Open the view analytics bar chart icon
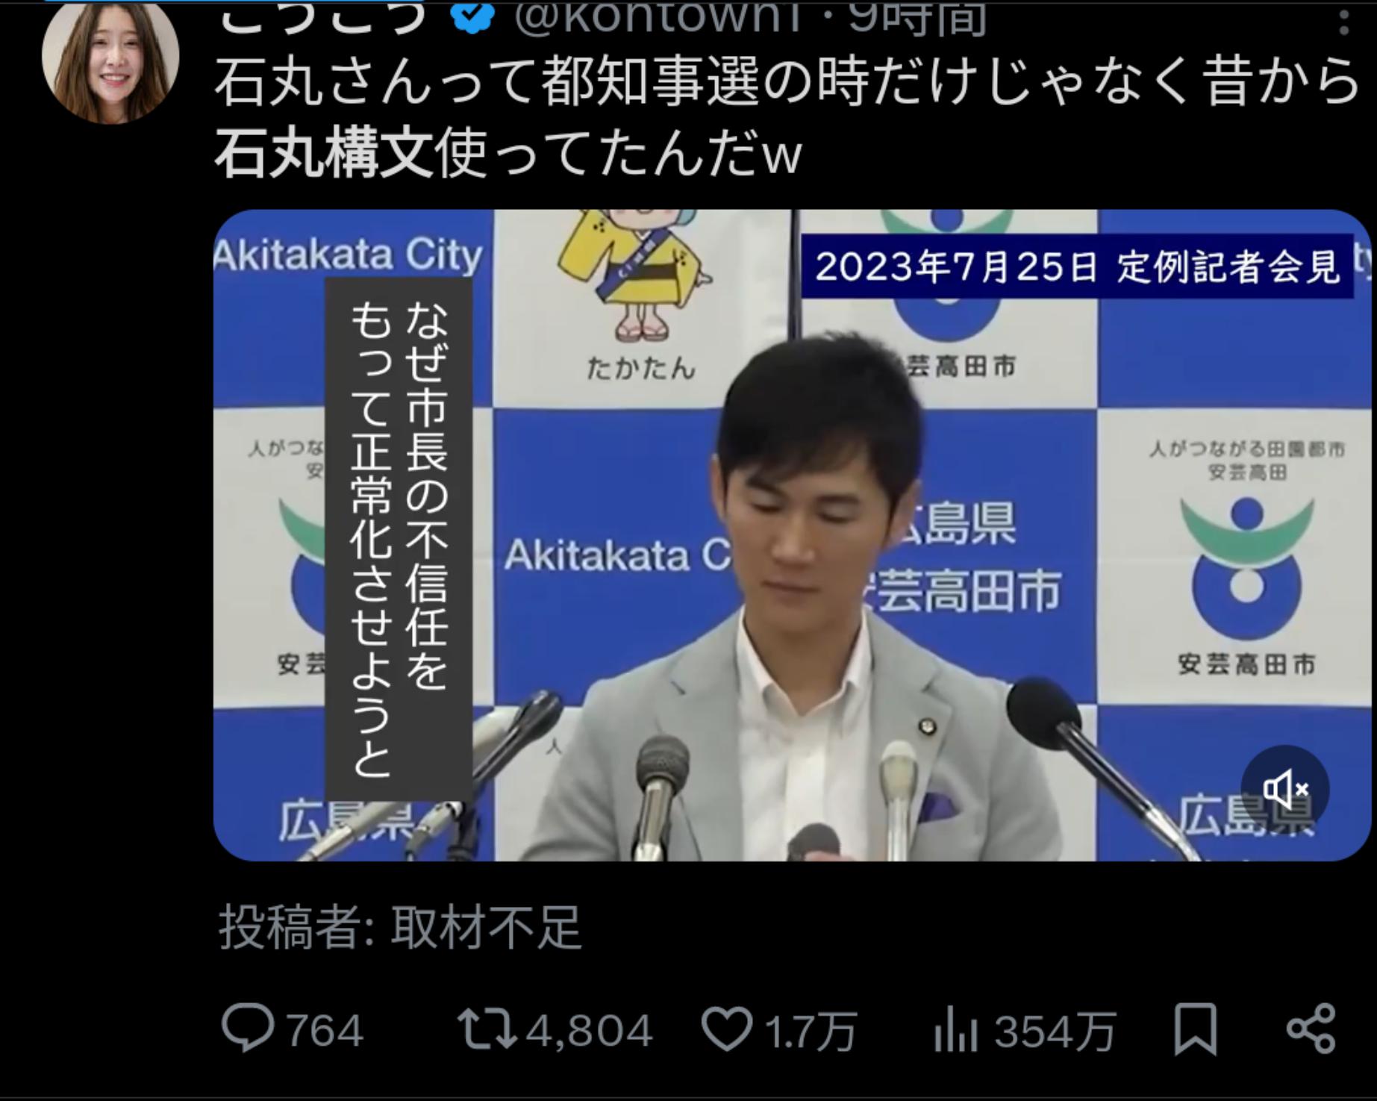This screenshot has width=1377, height=1101. click(x=955, y=1031)
